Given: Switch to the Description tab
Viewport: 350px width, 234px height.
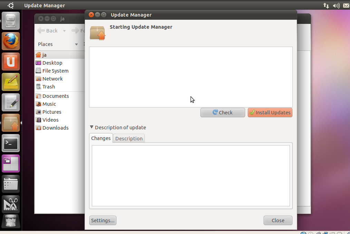Looking at the screenshot, I should coord(129,138).
